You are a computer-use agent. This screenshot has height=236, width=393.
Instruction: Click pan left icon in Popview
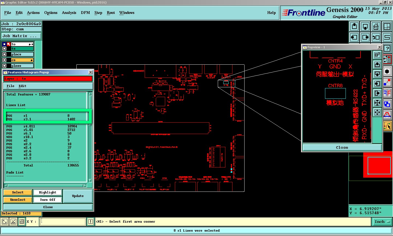377,83
